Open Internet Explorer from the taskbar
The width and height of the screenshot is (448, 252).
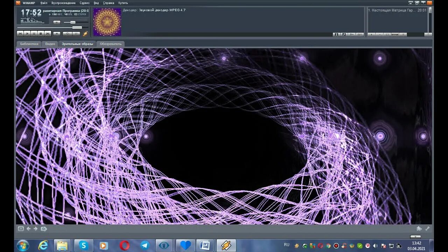tap(43, 245)
